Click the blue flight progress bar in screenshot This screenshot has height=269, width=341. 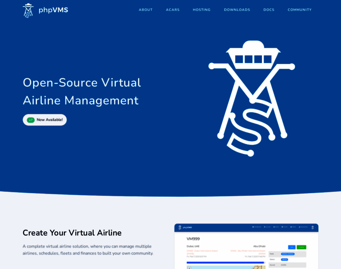tap(226, 262)
